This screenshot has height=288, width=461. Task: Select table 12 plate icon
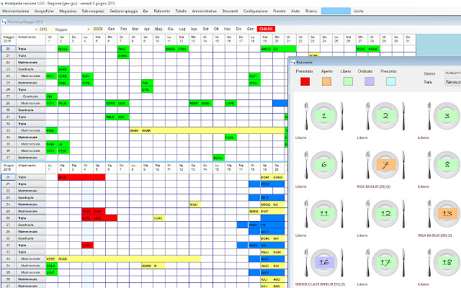pos(385,214)
